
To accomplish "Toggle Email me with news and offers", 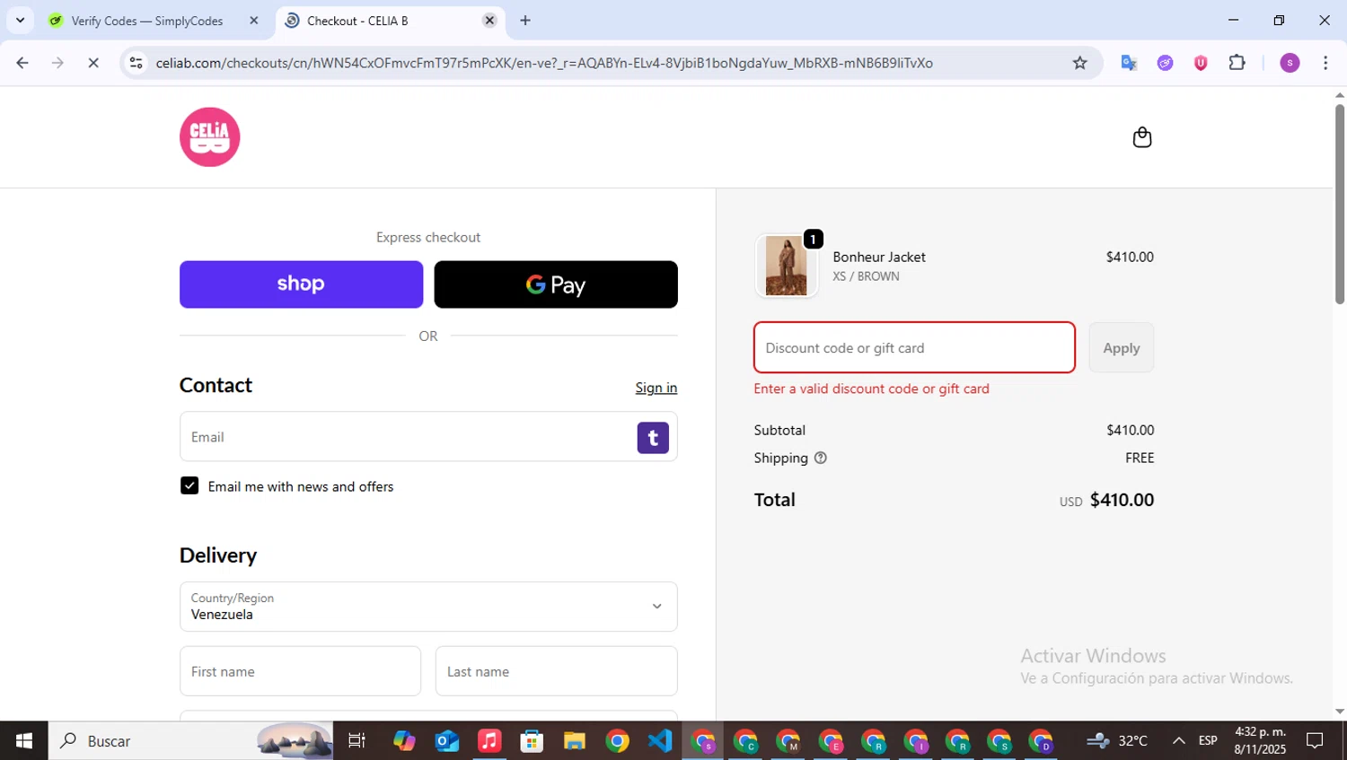I will coord(189,486).
